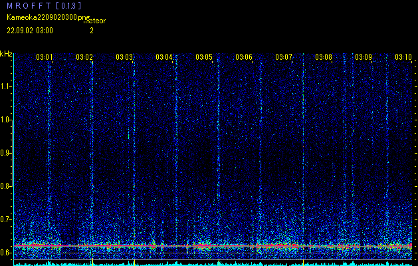Screen dimensions: 418x266
Task: Click the 1.1 frequency axis label
Action: (x=5, y=86)
